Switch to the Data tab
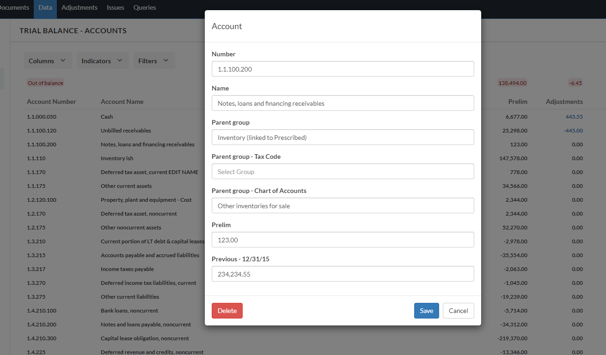The width and height of the screenshot is (606, 355). coord(45,7)
